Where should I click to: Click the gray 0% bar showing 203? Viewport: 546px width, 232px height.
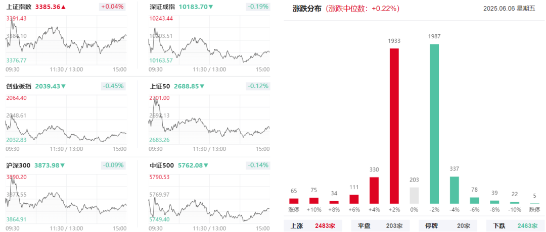pos(414,196)
